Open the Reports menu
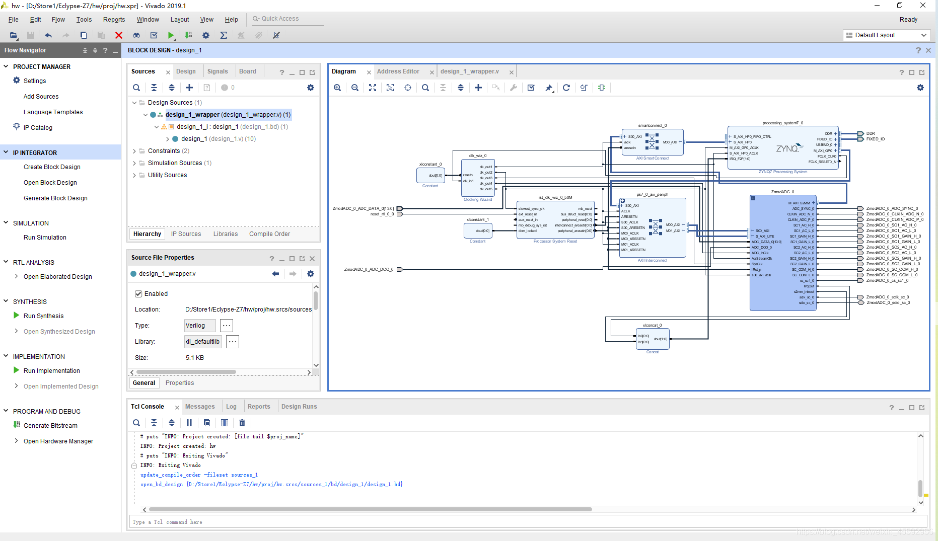This screenshot has height=541, width=938. pos(114,20)
